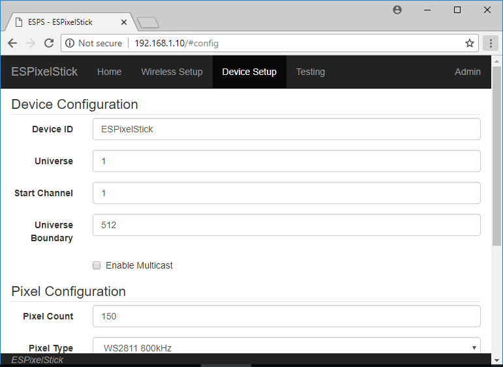Image resolution: width=503 pixels, height=367 pixels.
Task: Click the Pixel Type label
Action: pos(51,348)
